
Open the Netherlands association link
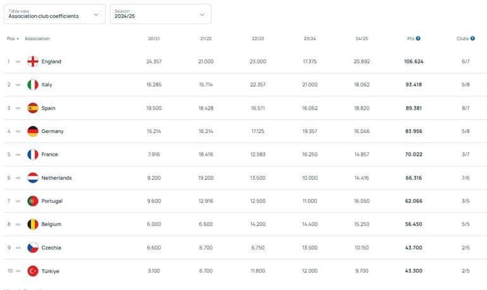(56, 178)
